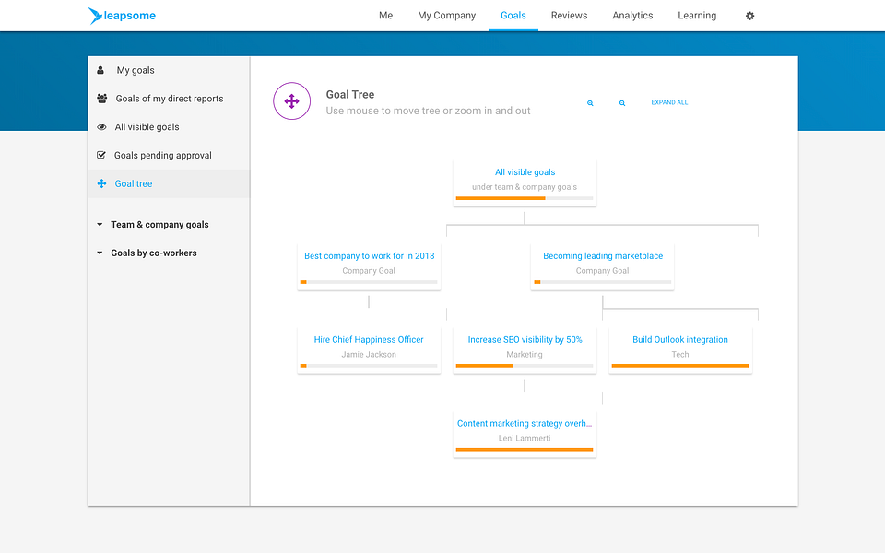Screen dimensions: 885x553
Task: Click 'Marketing' team label text
Action: tap(525, 354)
